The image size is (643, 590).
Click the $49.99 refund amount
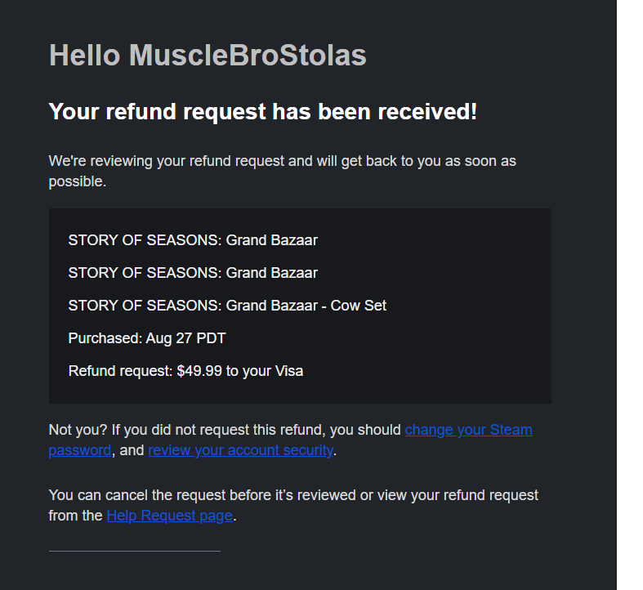point(199,371)
